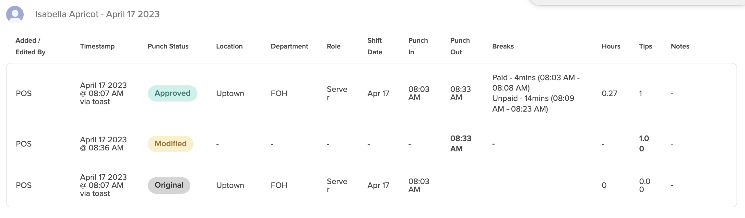Click the Department column header
The image size is (745, 218).
coord(289,46)
